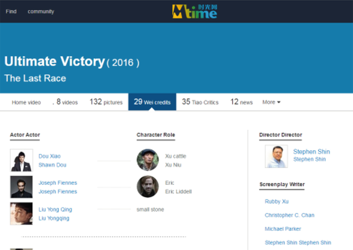Open Stephen Shin screenwriter link
Viewport: 353px width, 250px height.
pos(298,242)
